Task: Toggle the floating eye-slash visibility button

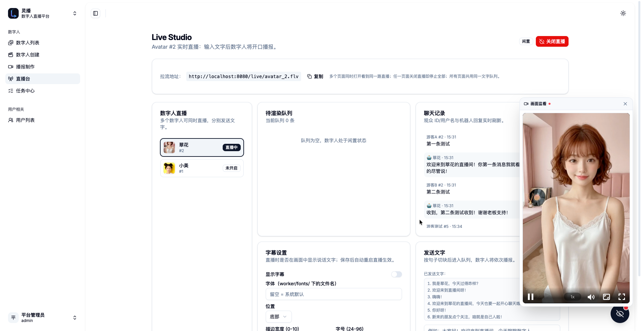Action: 620,314
